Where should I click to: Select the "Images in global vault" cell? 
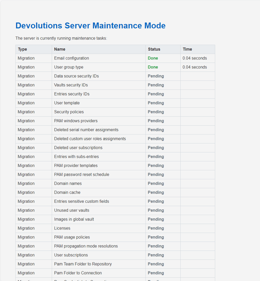click(99, 220)
